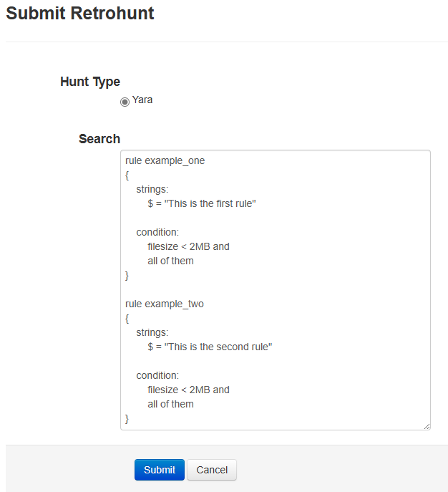Click the Cancel button
Screen dimensions: 448x492
[212, 470]
